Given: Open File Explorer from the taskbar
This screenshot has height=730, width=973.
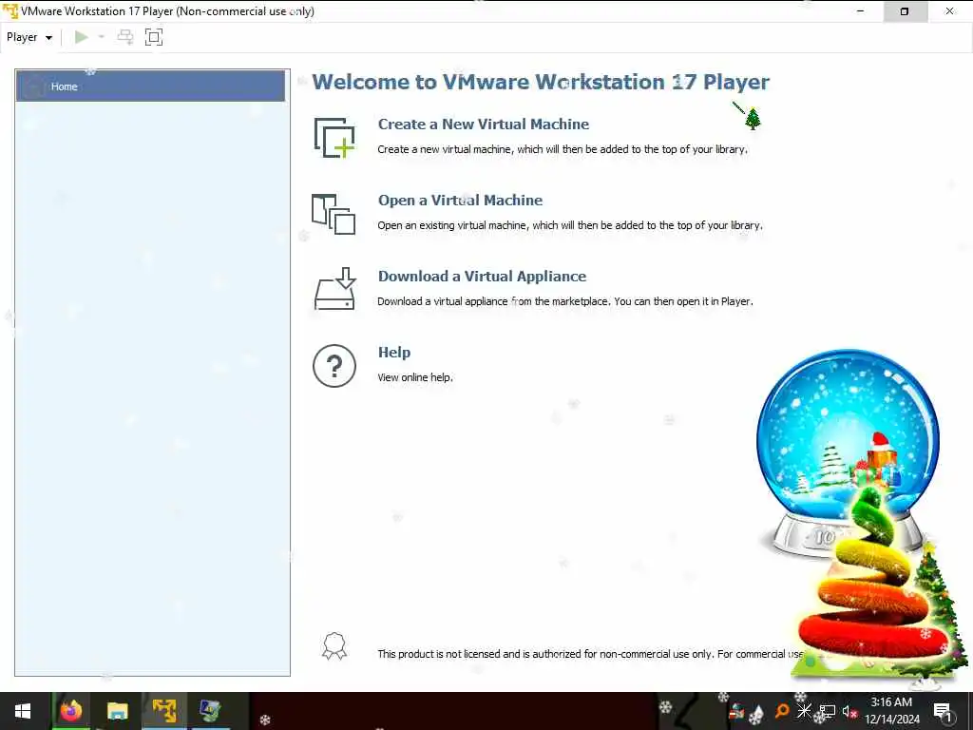Looking at the screenshot, I should pyautogui.click(x=117, y=711).
